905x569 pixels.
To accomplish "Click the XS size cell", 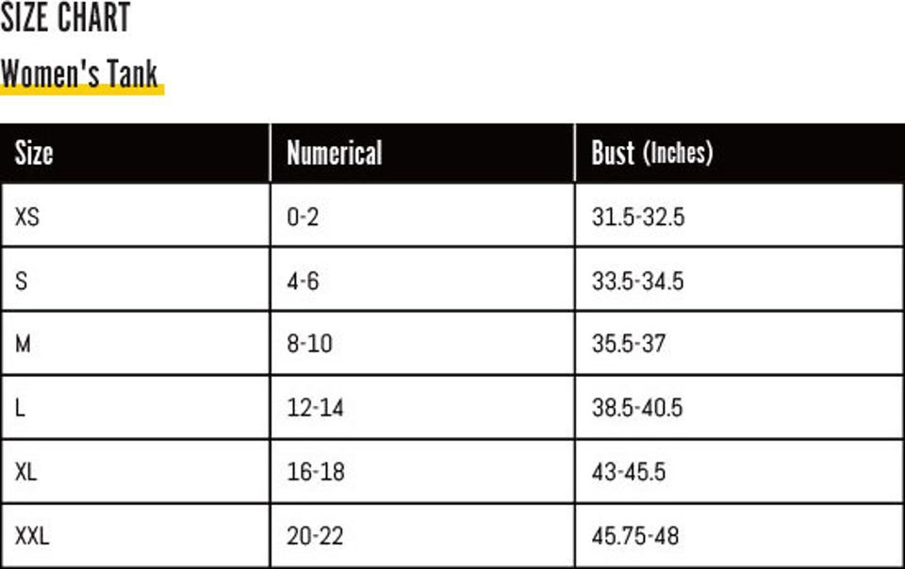I will click(27, 217).
